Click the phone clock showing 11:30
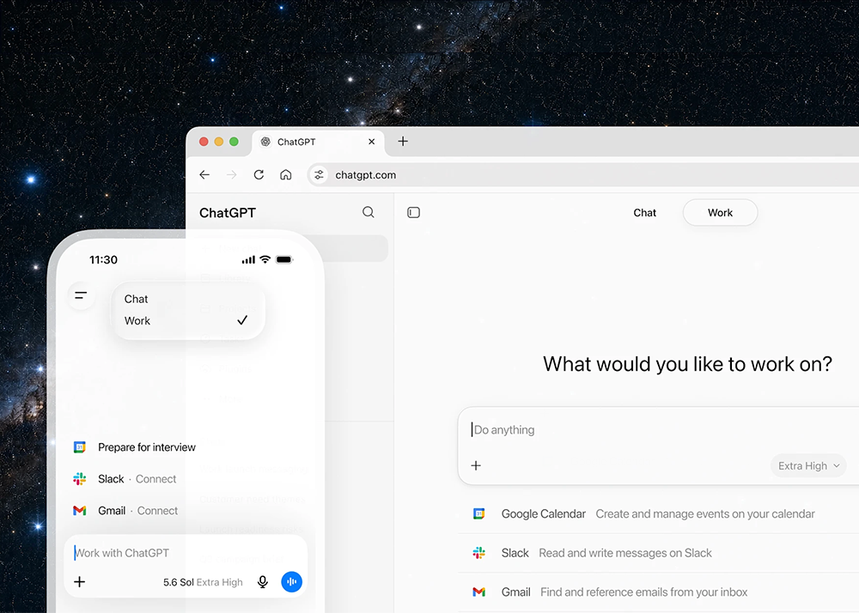The height and width of the screenshot is (613, 859). coord(103,259)
